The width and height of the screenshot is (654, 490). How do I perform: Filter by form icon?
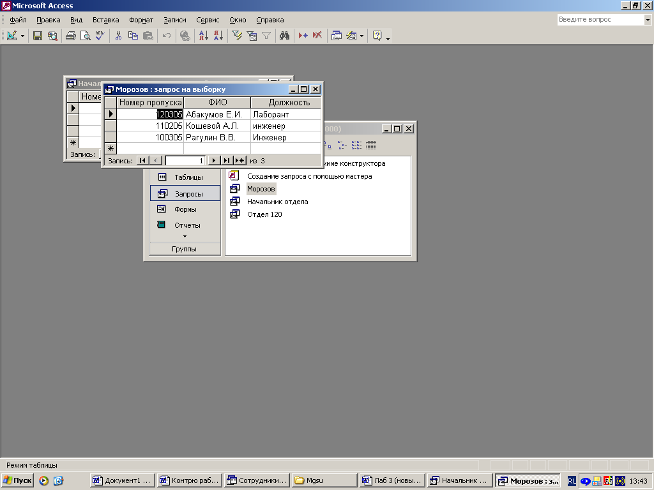[252, 36]
